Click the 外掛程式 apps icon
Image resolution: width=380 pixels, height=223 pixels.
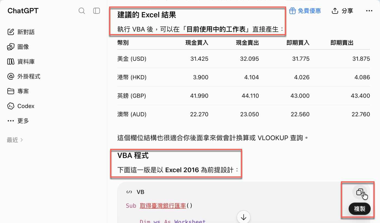point(10,76)
